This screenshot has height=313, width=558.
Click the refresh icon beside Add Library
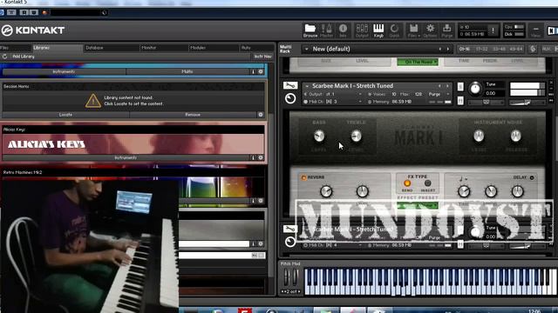pyautogui.click(x=4, y=57)
